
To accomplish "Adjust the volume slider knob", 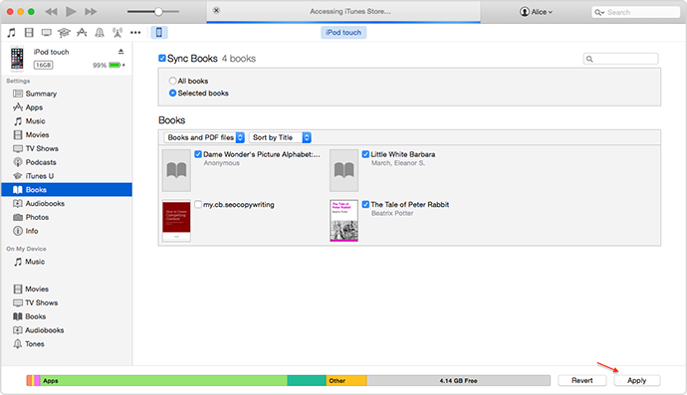I will pyautogui.click(x=158, y=12).
